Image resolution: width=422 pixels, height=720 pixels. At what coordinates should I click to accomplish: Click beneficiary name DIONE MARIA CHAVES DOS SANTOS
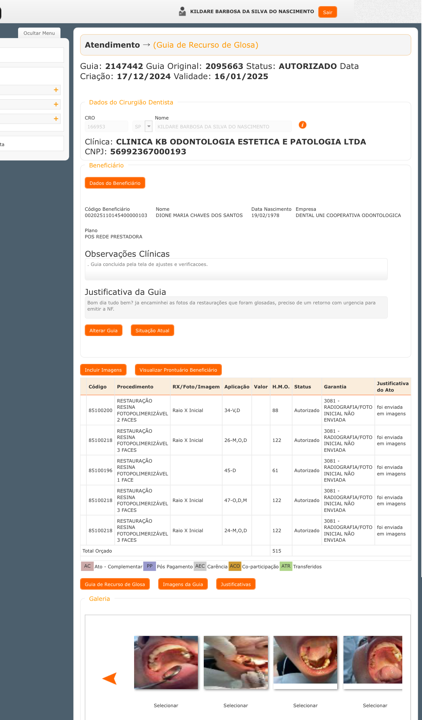pos(199,215)
